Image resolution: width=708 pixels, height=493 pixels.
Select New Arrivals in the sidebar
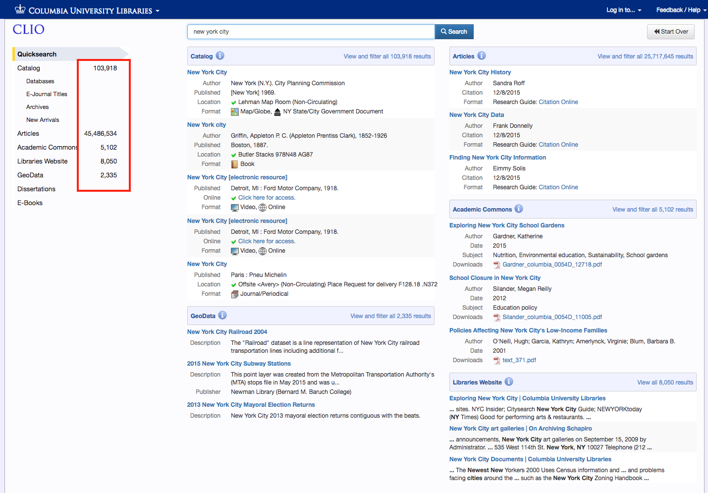pos(43,120)
